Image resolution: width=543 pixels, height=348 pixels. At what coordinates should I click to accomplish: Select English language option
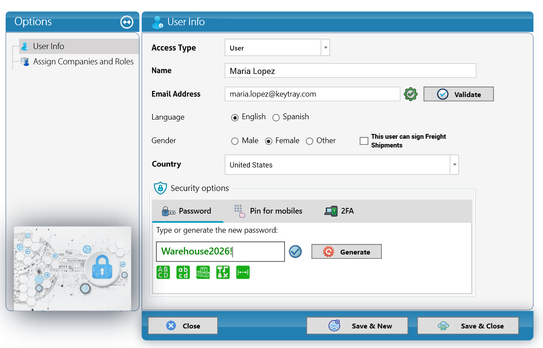pos(235,117)
